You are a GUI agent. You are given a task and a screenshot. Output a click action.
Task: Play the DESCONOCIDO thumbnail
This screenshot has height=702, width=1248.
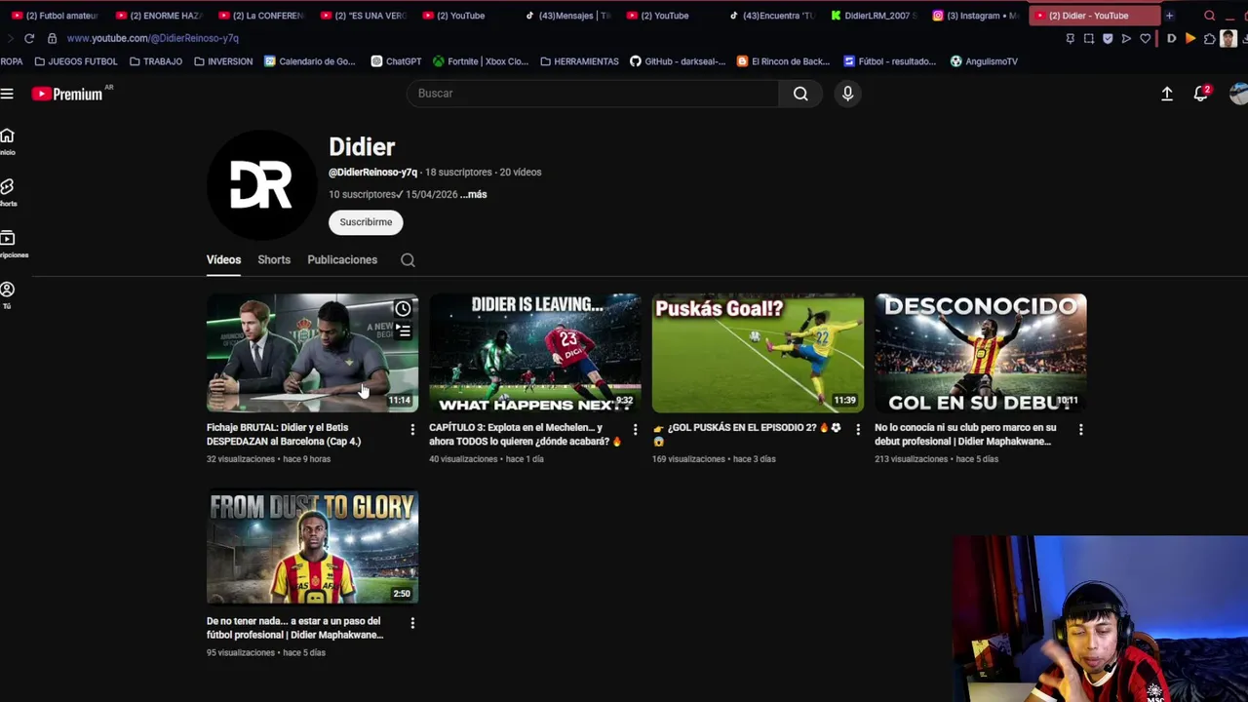click(x=981, y=353)
